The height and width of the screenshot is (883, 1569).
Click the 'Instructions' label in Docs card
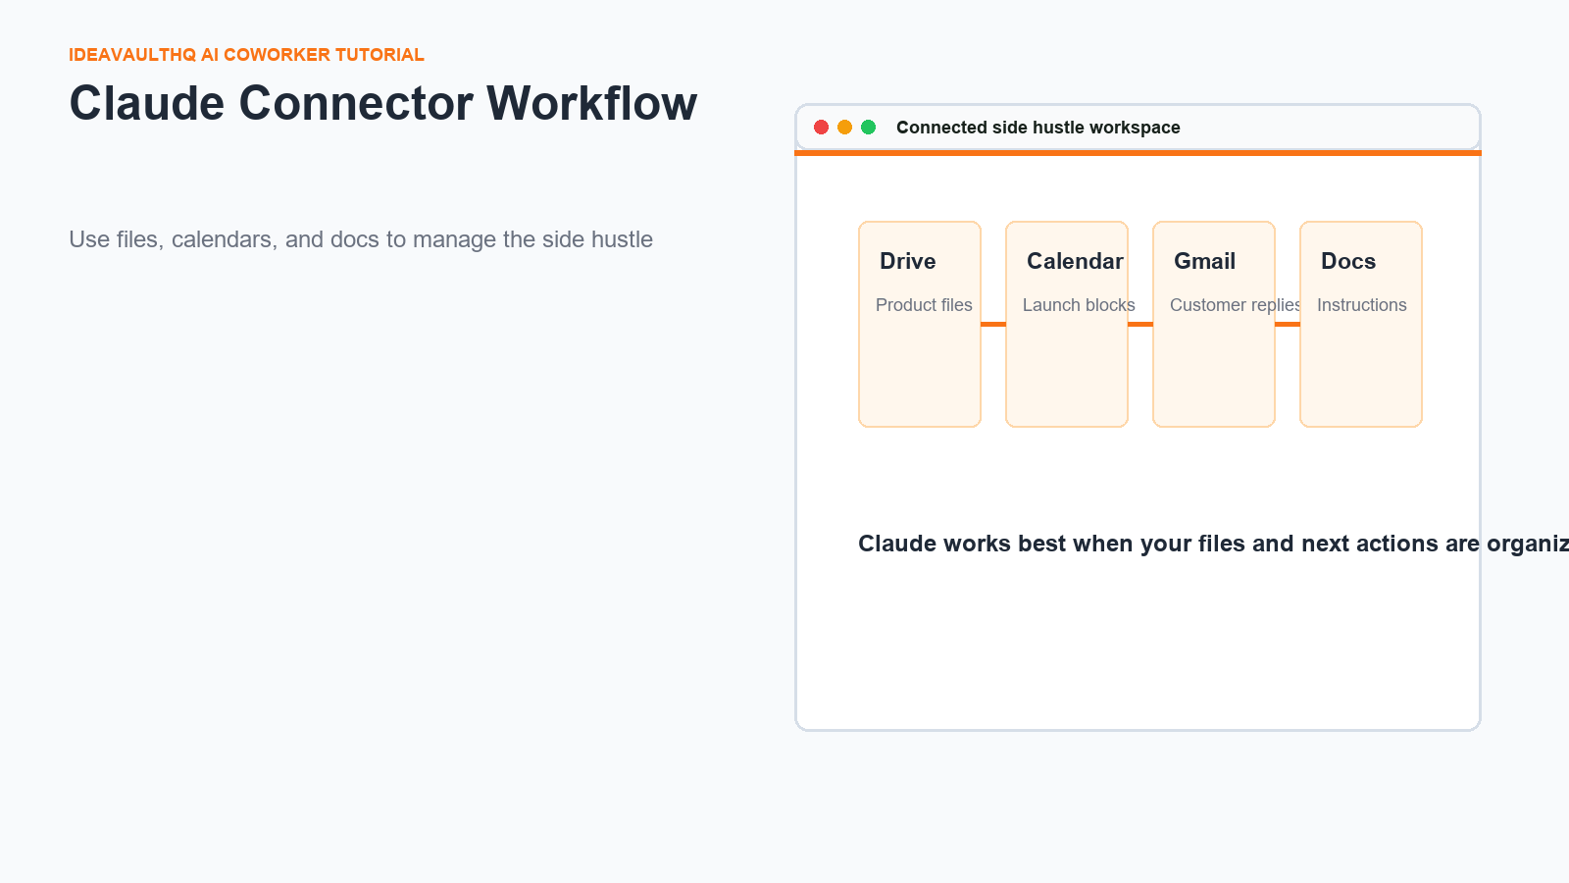pos(1361,305)
